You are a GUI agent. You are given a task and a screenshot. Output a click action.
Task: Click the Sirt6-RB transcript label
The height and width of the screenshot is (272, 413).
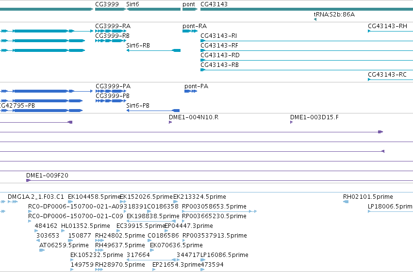pyautogui.click(x=138, y=46)
